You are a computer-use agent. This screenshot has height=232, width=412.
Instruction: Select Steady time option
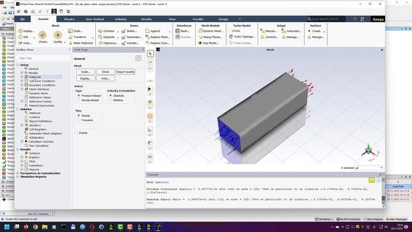[x=79, y=116]
